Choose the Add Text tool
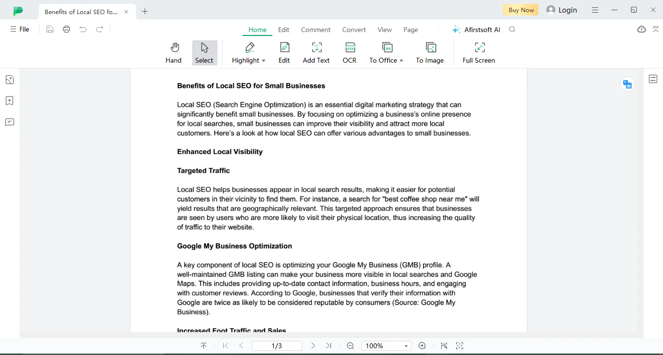663x355 pixels. click(x=316, y=53)
